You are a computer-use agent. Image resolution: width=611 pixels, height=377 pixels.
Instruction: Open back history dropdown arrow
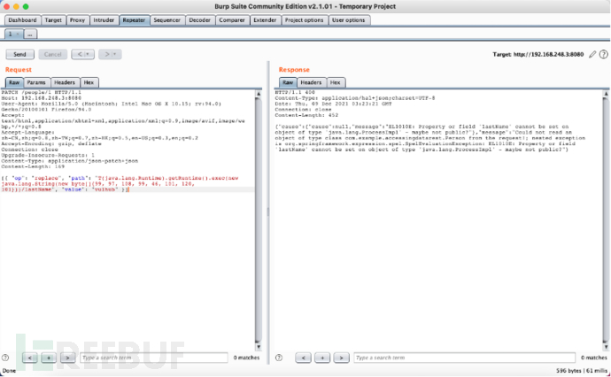(88, 54)
